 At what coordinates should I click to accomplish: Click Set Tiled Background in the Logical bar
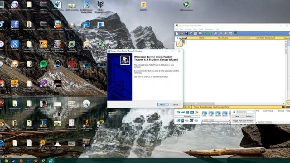(266, 38)
